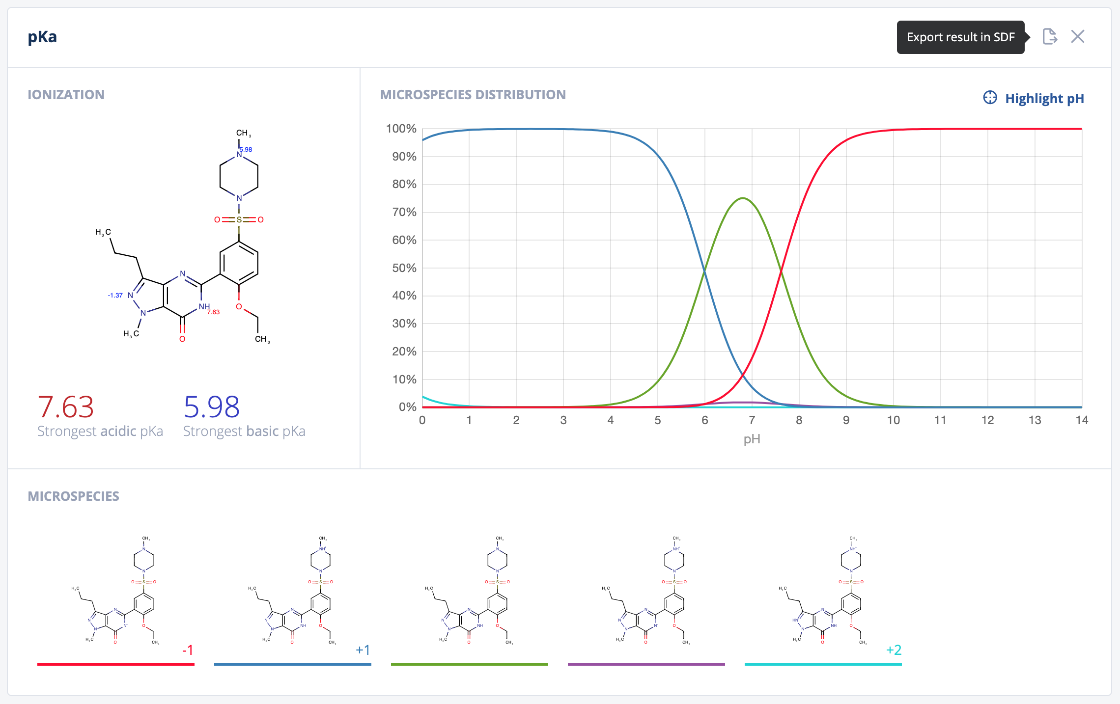Click the pH 7 tick label on axis
The image size is (1120, 704).
(752, 420)
